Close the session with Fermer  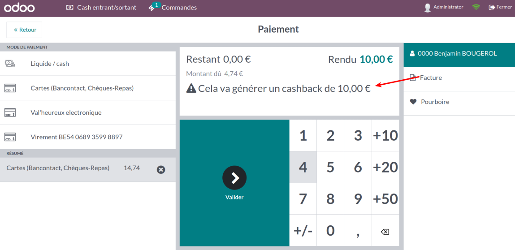click(x=500, y=7)
